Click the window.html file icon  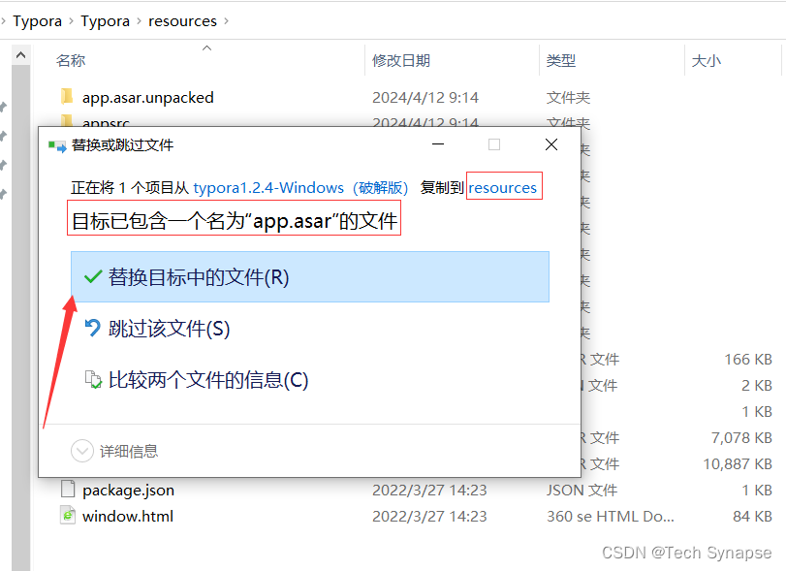[x=68, y=516]
